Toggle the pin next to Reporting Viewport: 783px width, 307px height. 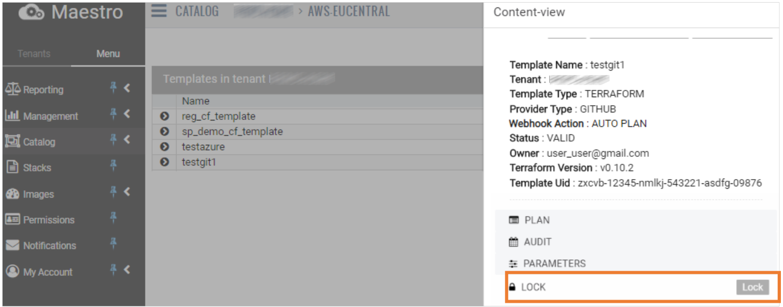(x=113, y=88)
